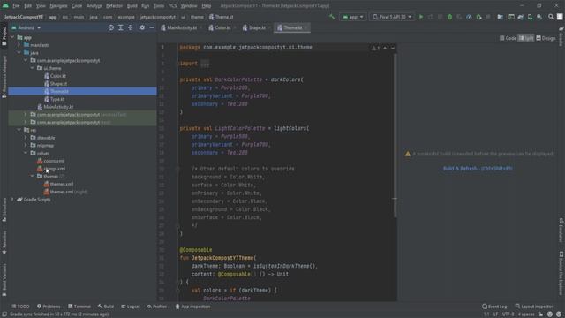Open the Build tool window

tap(106, 307)
